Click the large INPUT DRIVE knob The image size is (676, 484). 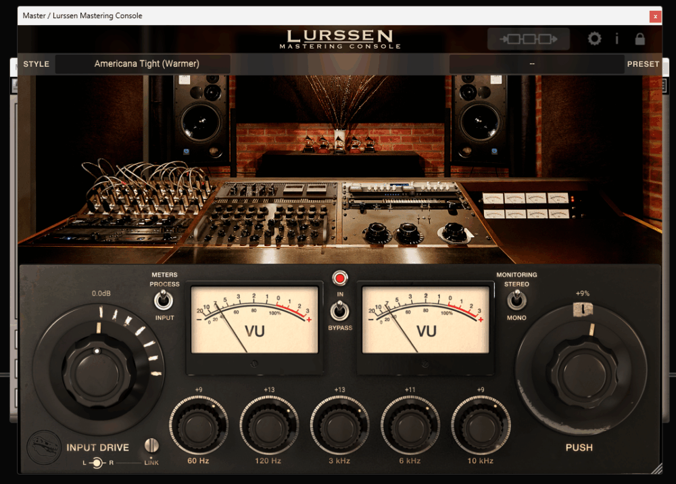pos(99,372)
